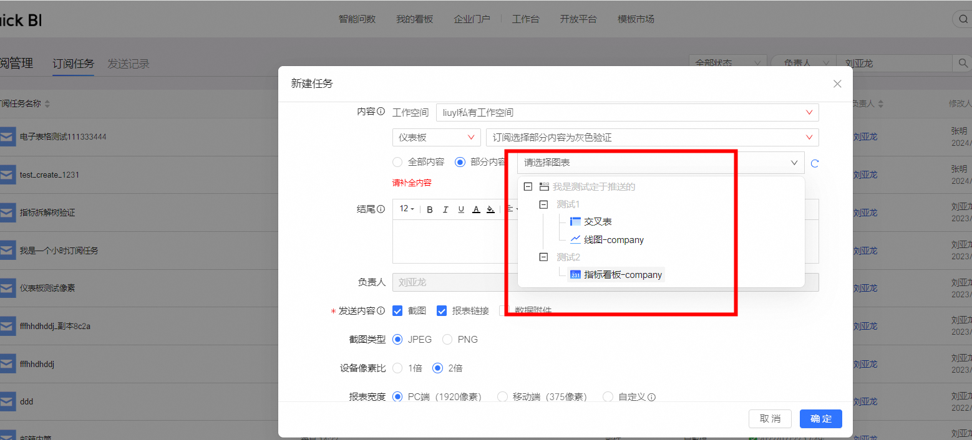Viewport: 972px width, 440px height.
Task: Click the Bold formatting icon
Action: pyautogui.click(x=430, y=209)
